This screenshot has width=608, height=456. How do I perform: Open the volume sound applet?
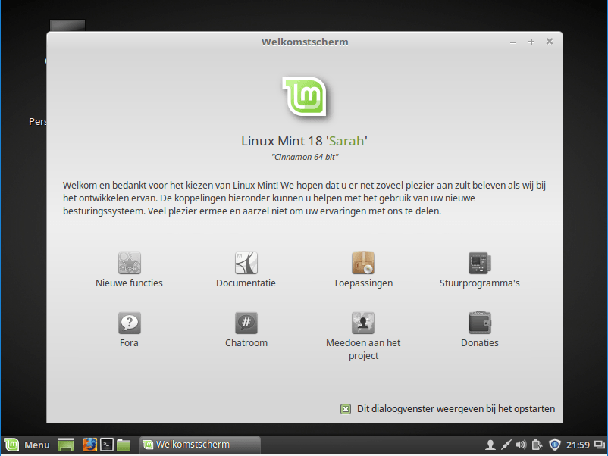coord(521,445)
